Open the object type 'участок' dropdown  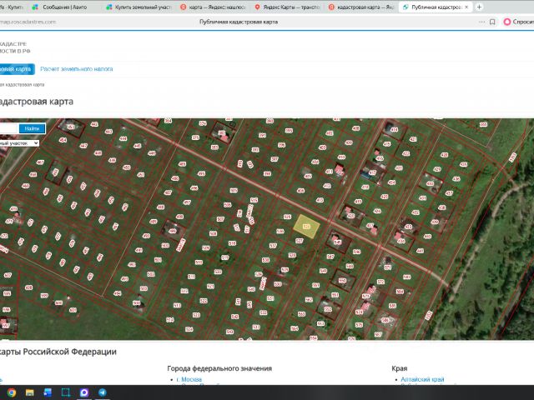point(19,143)
